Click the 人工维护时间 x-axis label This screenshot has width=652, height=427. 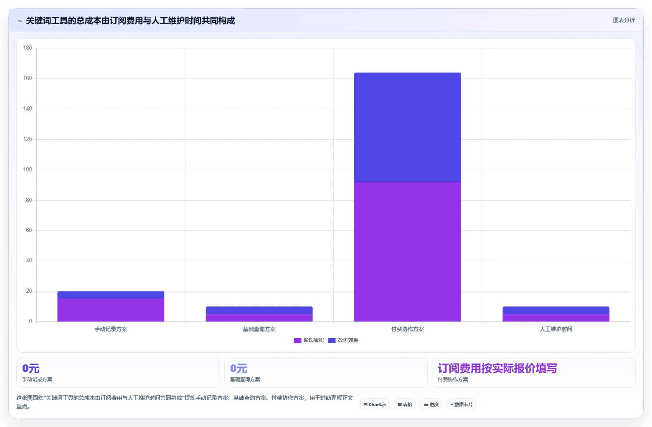coord(556,329)
